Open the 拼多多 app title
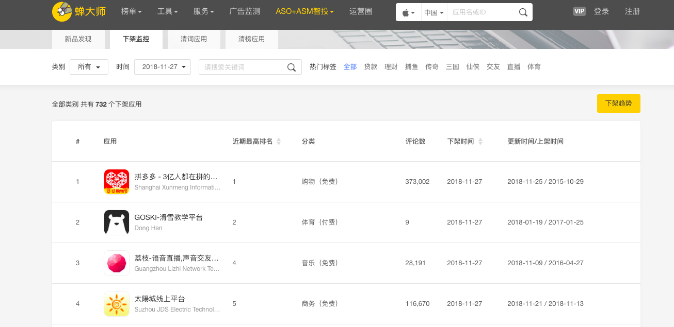The height and width of the screenshot is (327, 674). [176, 177]
